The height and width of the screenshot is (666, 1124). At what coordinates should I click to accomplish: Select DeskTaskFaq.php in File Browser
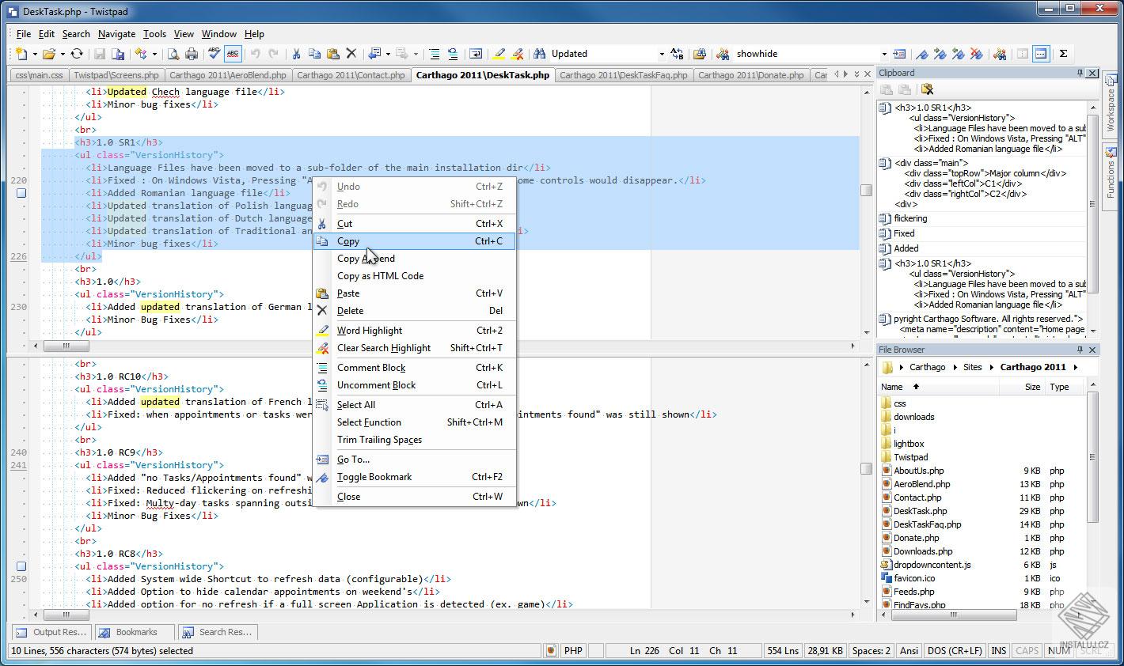[x=927, y=524]
